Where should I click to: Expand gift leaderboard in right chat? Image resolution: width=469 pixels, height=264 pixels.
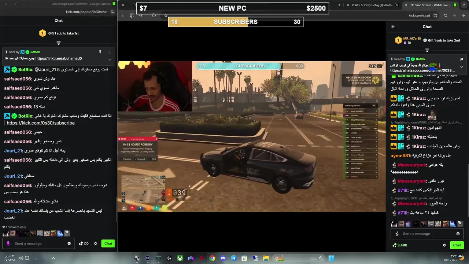click(x=427, y=50)
